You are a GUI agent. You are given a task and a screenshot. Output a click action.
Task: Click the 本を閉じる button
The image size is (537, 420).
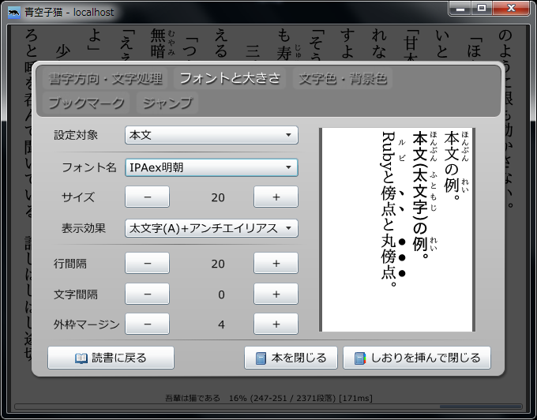pyautogui.click(x=291, y=358)
